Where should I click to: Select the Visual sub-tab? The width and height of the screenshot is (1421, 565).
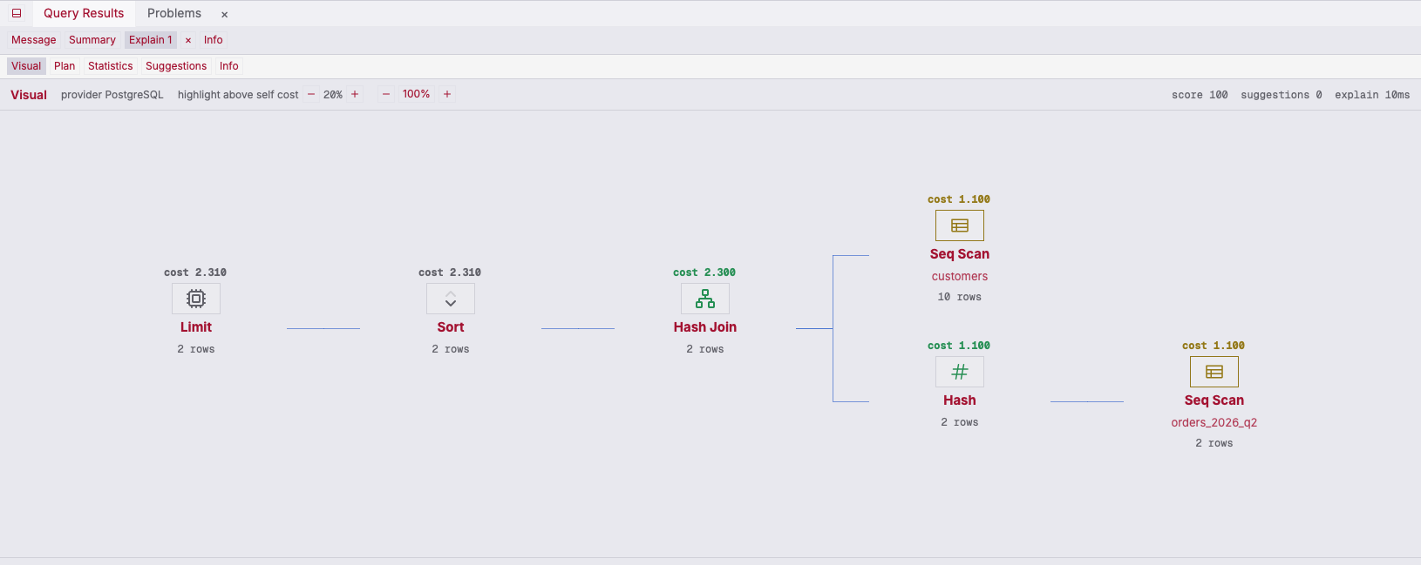pyautogui.click(x=26, y=66)
